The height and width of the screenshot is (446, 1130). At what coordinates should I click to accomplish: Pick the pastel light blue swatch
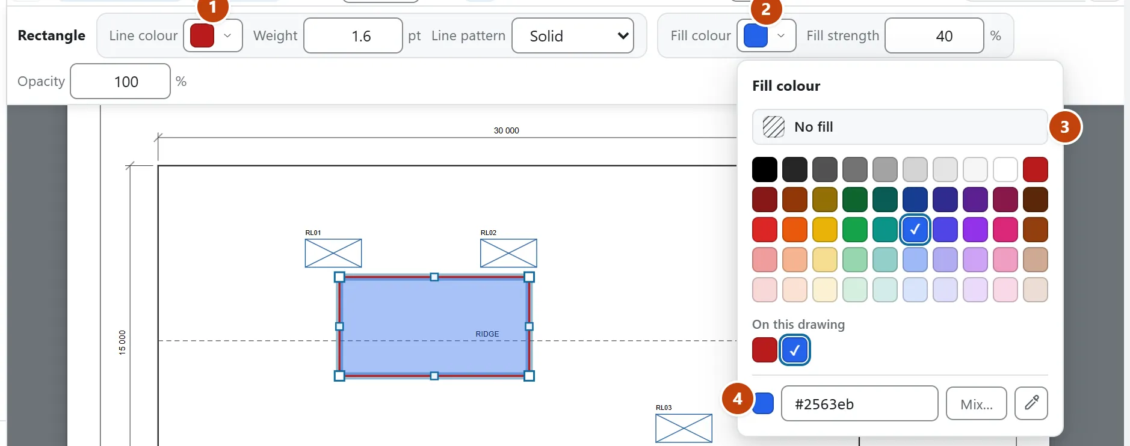[915, 290]
